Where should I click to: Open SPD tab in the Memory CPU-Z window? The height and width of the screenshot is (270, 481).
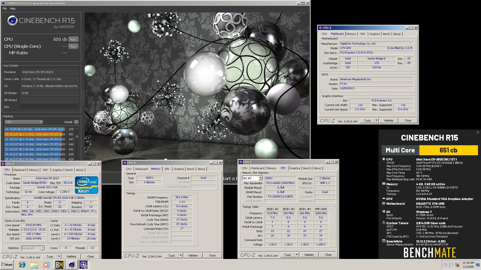pos(167,169)
